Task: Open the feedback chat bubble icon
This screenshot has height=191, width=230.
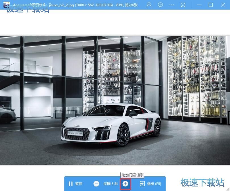Action: tap(160, 5)
